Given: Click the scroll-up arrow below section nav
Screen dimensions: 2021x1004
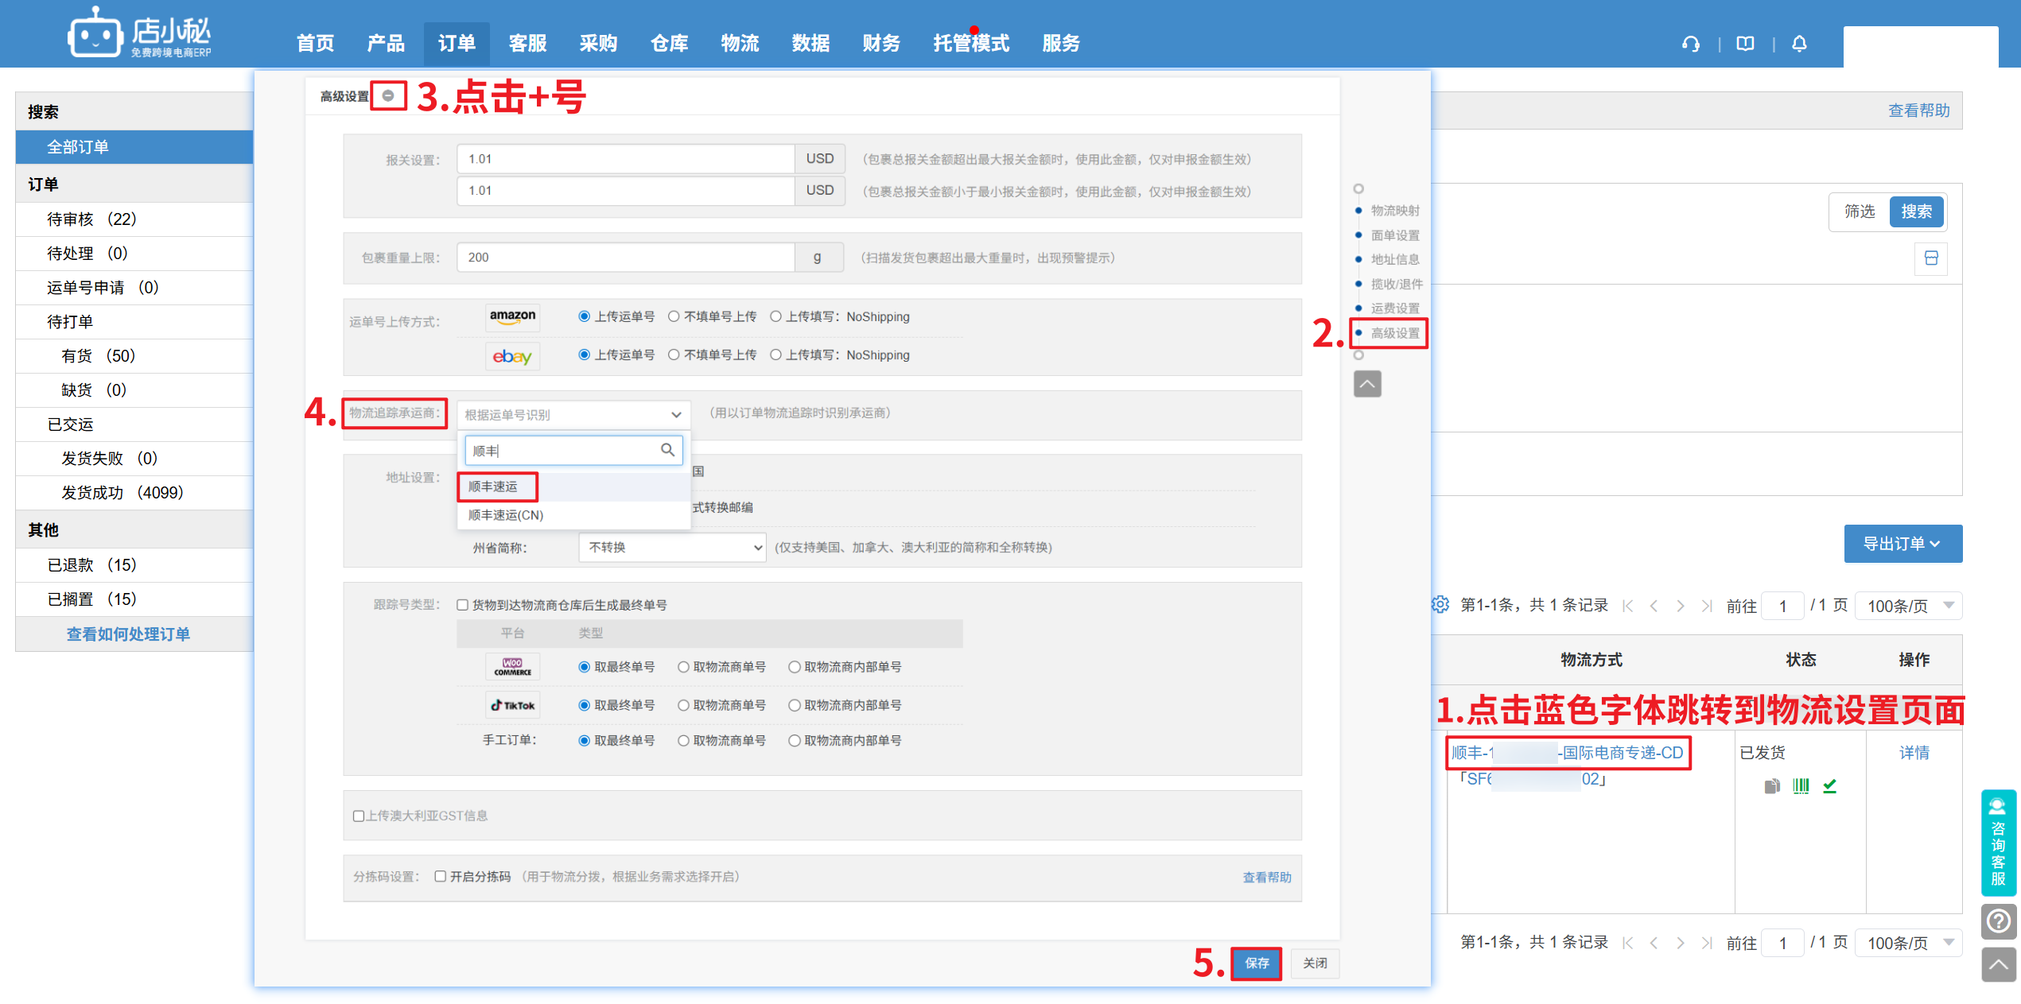Looking at the screenshot, I should 1367,384.
